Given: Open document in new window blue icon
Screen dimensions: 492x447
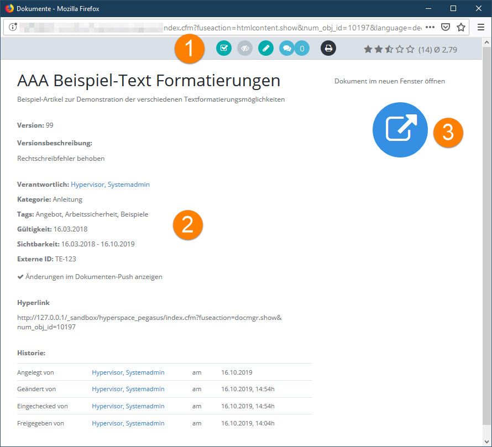Looking at the screenshot, I should 400,130.
